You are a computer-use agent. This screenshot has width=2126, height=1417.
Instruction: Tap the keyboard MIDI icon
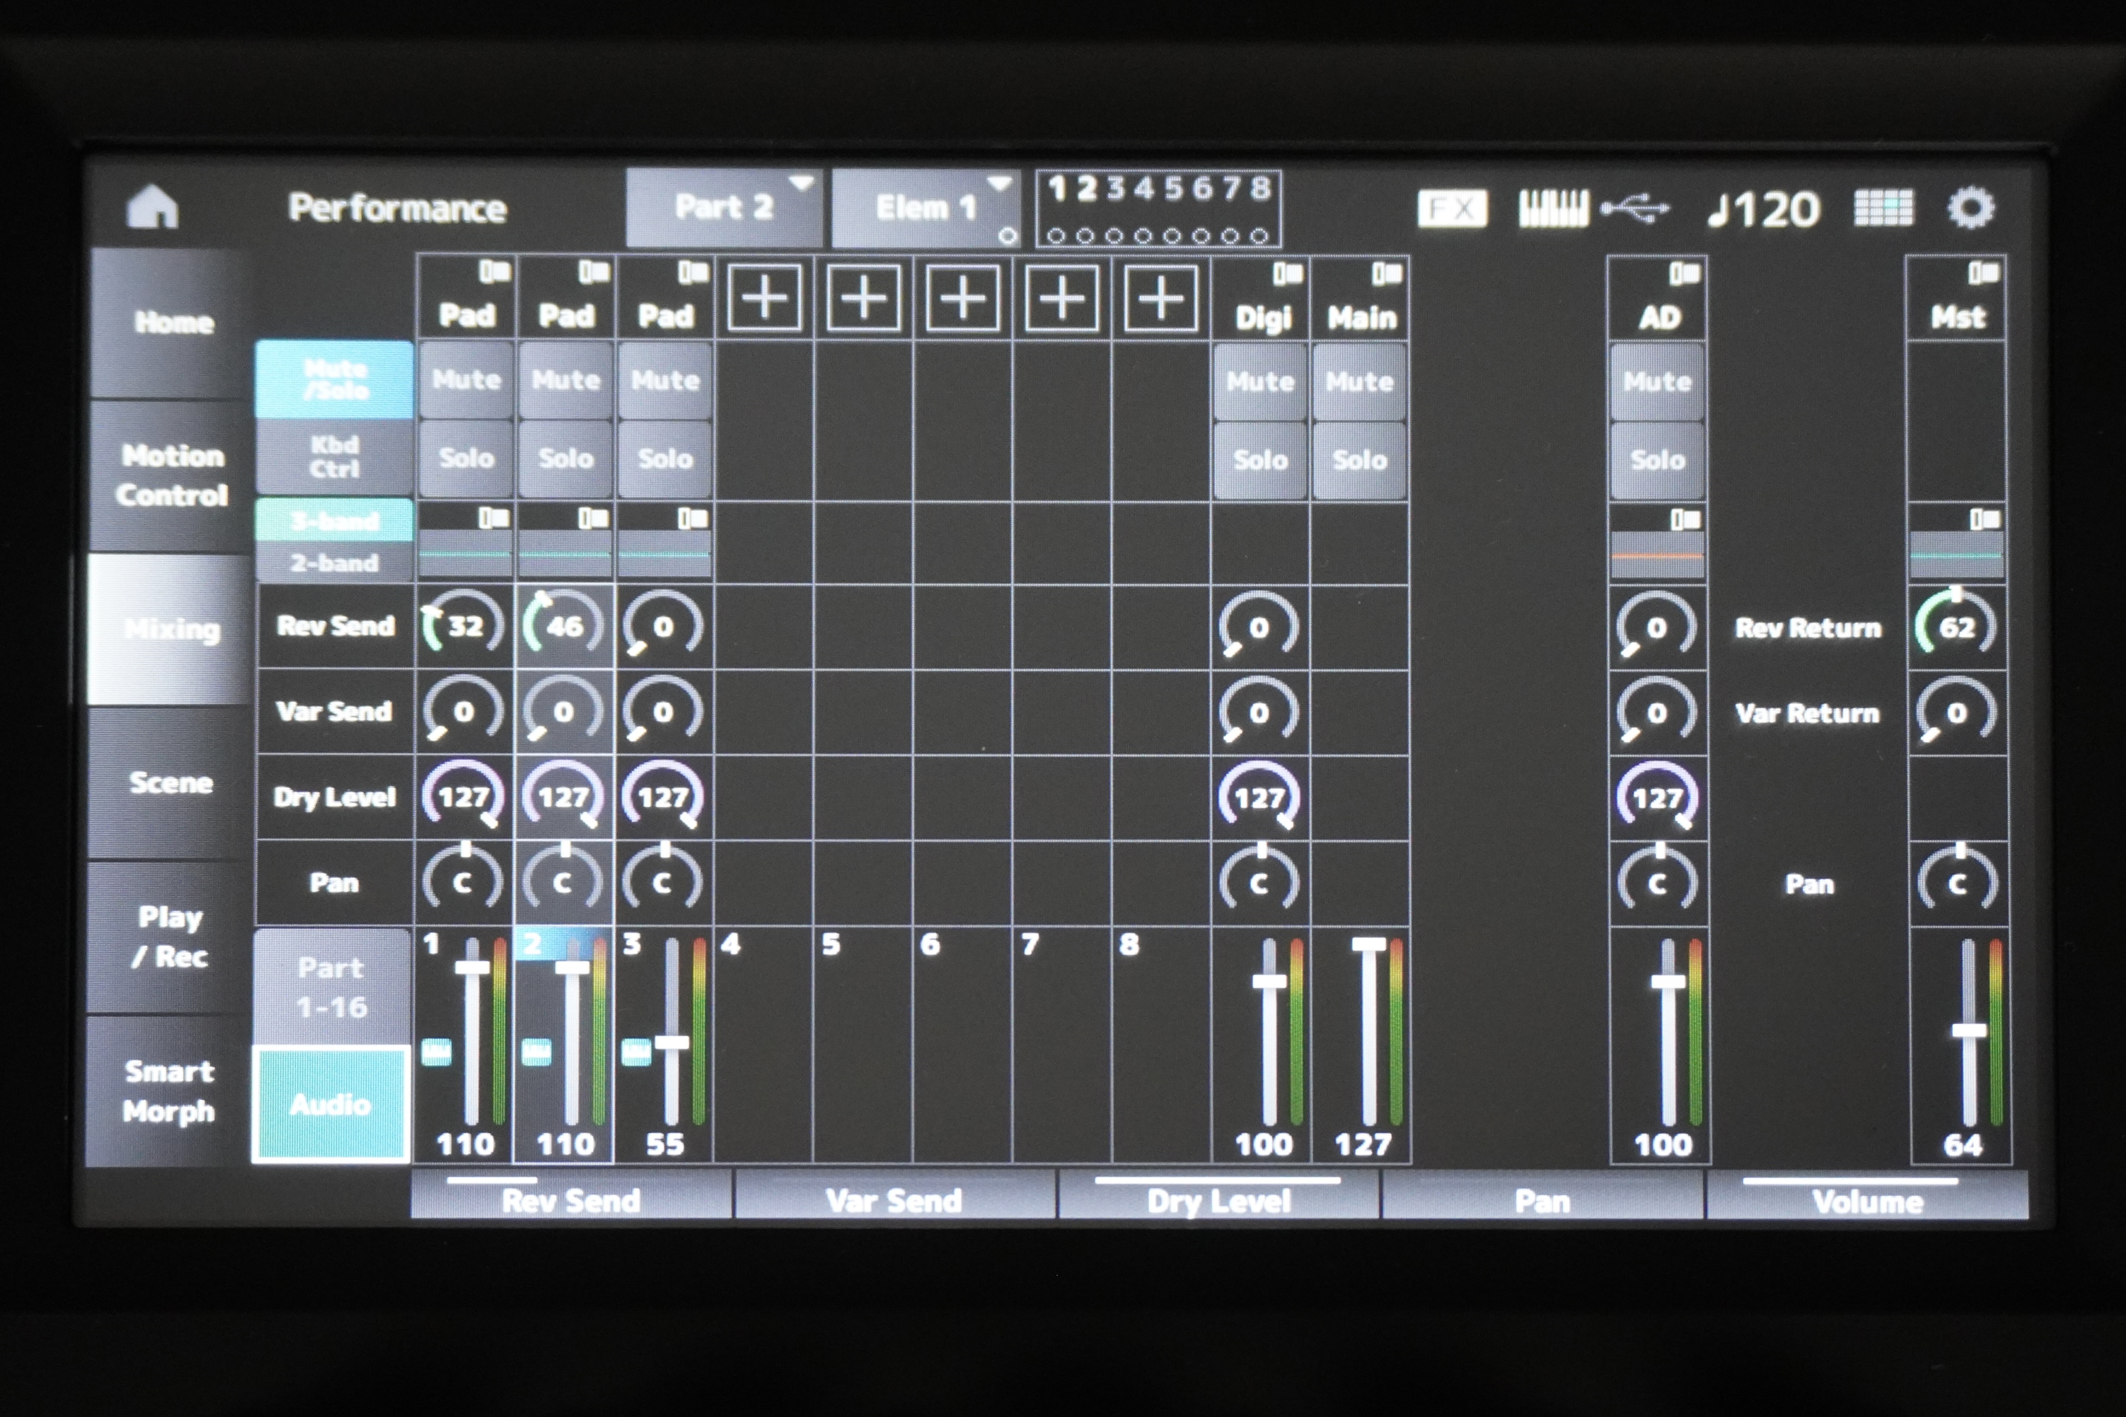pos(1553,209)
